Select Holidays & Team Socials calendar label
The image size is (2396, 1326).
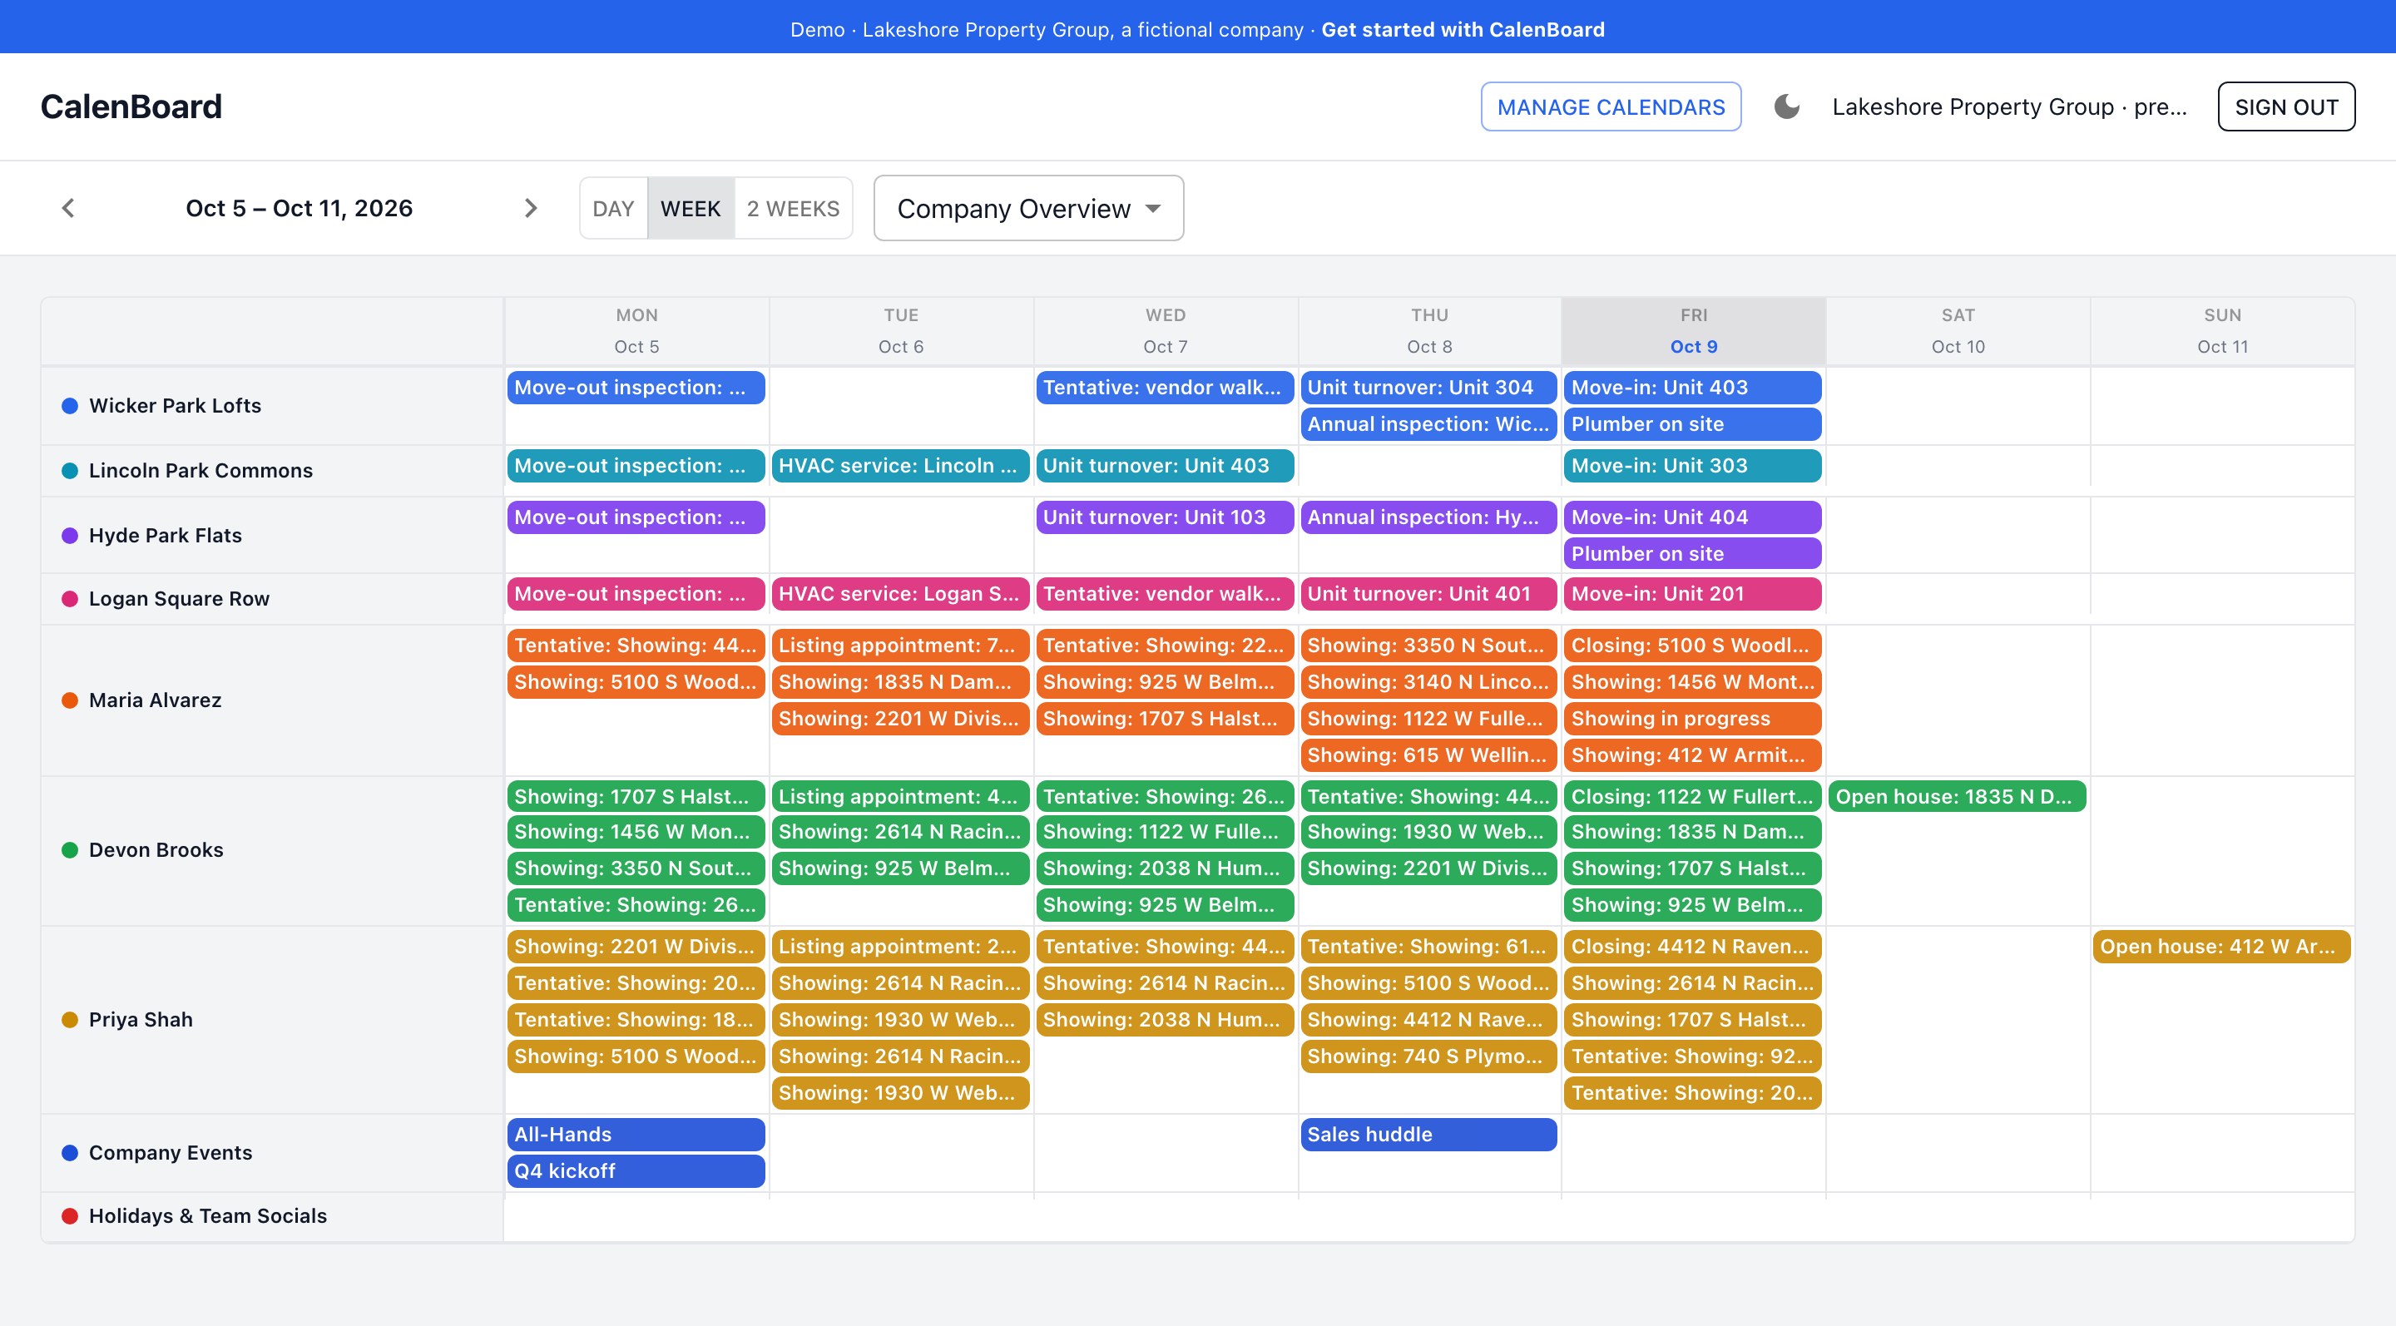[x=207, y=1215]
